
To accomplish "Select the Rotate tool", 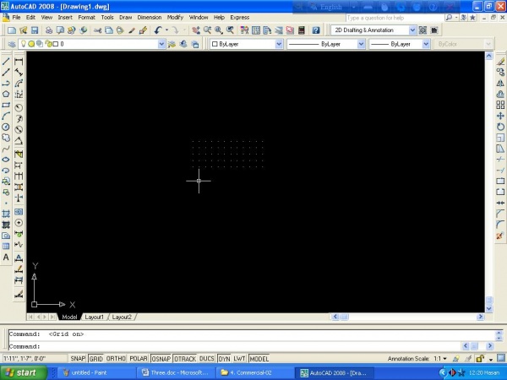I will click(500, 127).
